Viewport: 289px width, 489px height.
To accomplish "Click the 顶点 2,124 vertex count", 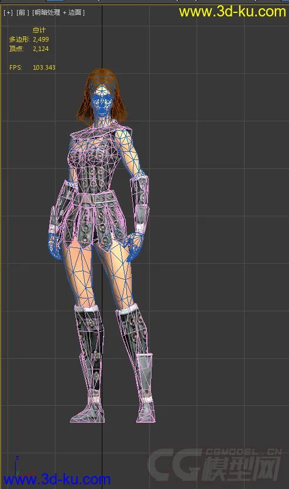I will [x=29, y=49].
